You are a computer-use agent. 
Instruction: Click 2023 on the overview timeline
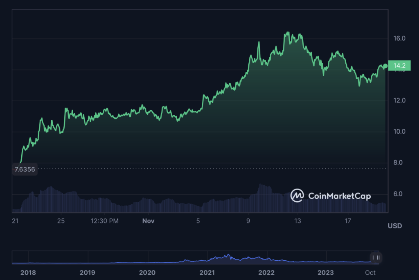pos(326,273)
